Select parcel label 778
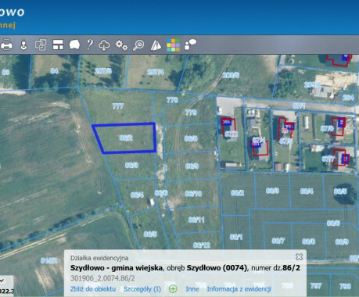359x297 pixels. (172, 100)
